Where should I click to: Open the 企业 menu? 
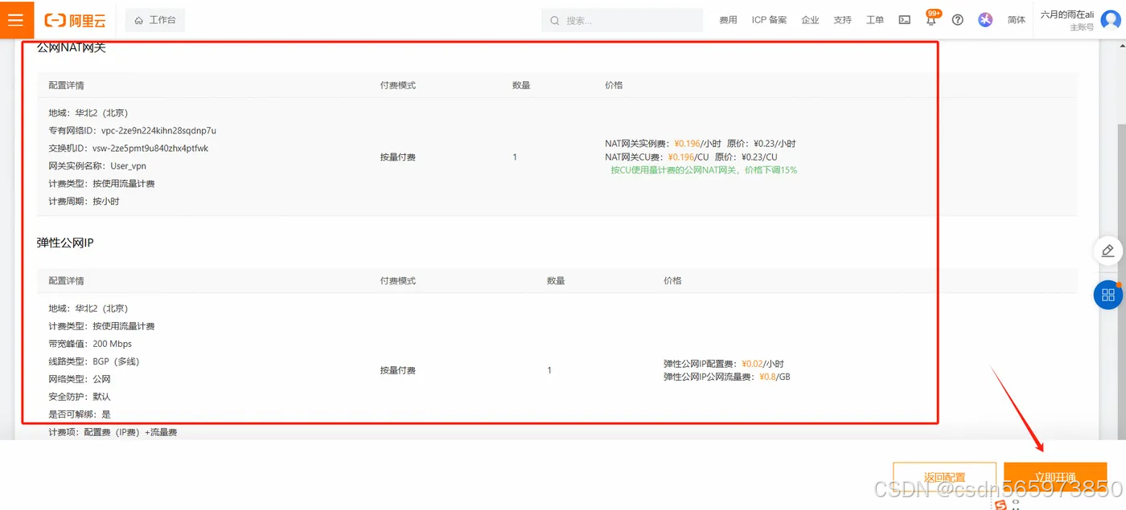[x=810, y=20]
